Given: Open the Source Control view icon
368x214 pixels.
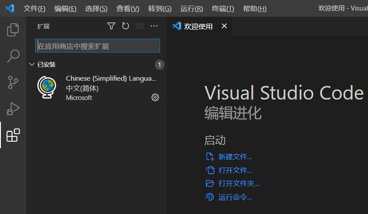Looking at the screenshot, I should point(13,82).
